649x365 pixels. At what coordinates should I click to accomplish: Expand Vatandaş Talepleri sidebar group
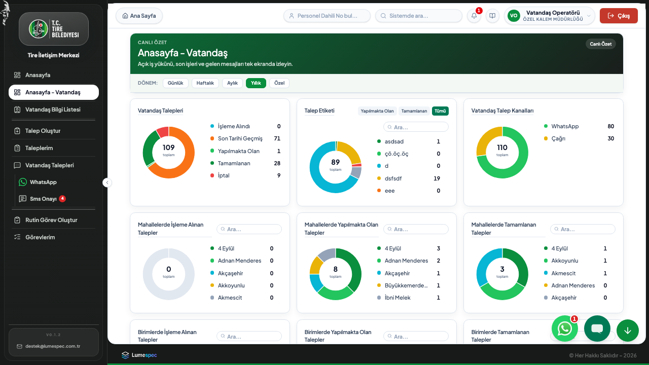coord(54,165)
